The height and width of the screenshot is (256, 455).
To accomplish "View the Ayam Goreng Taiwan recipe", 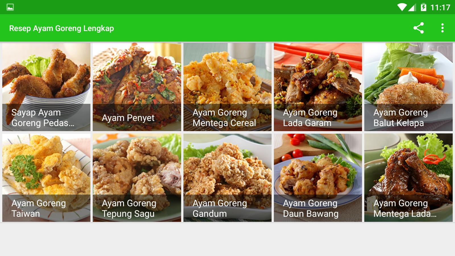I will point(46,178).
